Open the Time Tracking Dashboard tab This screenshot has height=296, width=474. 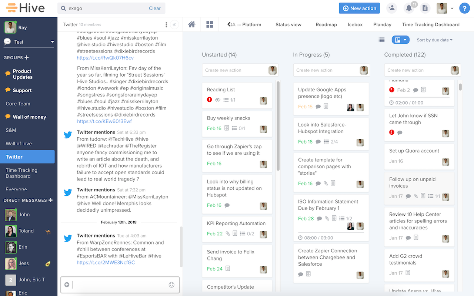coord(431,24)
